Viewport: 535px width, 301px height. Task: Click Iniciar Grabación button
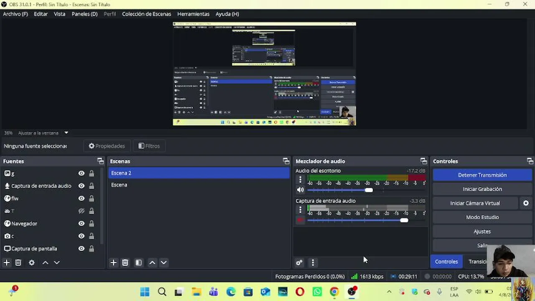click(482, 189)
